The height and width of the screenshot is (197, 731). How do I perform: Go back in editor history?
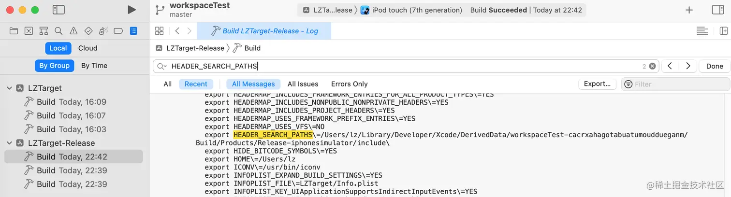tap(177, 31)
